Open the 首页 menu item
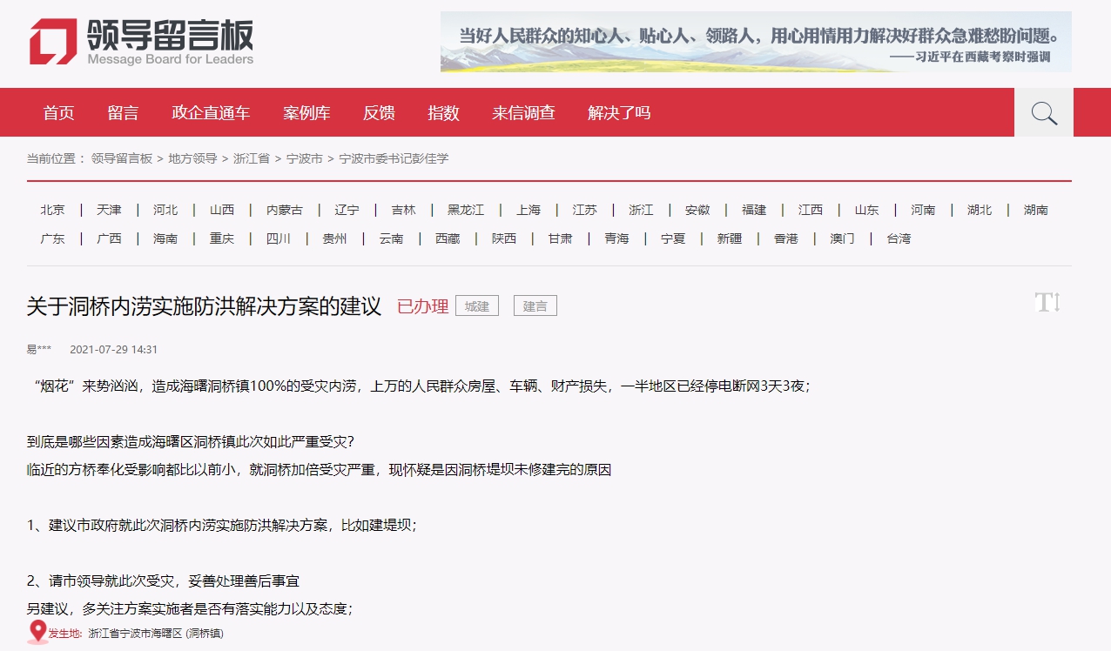The image size is (1111, 651). pyautogui.click(x=59, y=113)
